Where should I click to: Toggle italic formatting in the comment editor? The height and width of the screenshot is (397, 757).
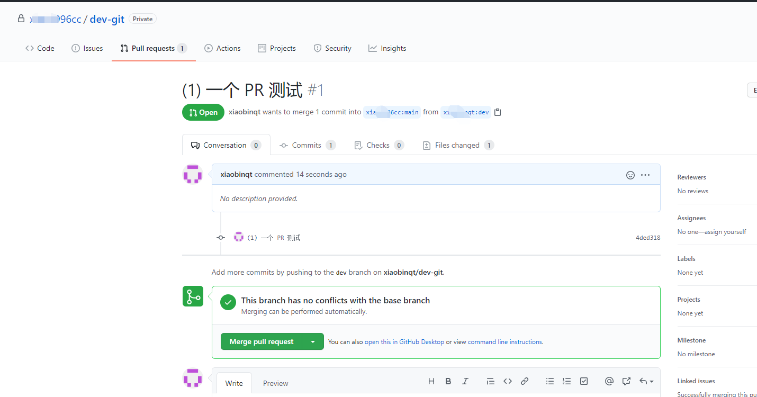point(465,381)
